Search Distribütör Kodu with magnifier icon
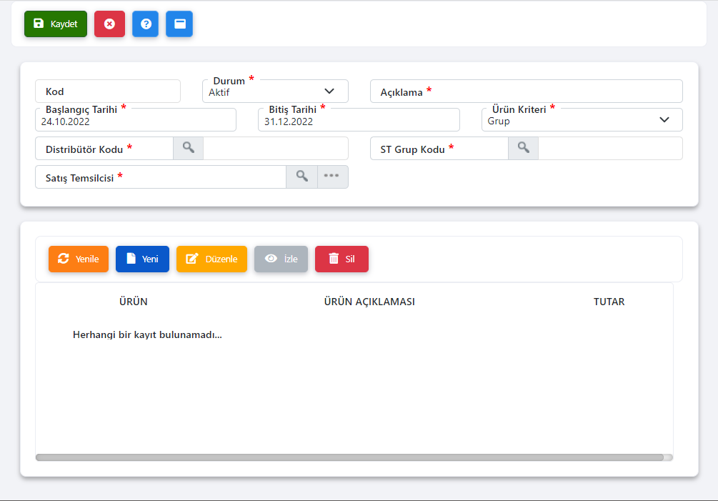Screen dimensions: 718x501 coord(188,148)
